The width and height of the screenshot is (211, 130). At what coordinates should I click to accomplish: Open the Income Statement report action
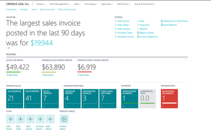[x=147, y=37]
